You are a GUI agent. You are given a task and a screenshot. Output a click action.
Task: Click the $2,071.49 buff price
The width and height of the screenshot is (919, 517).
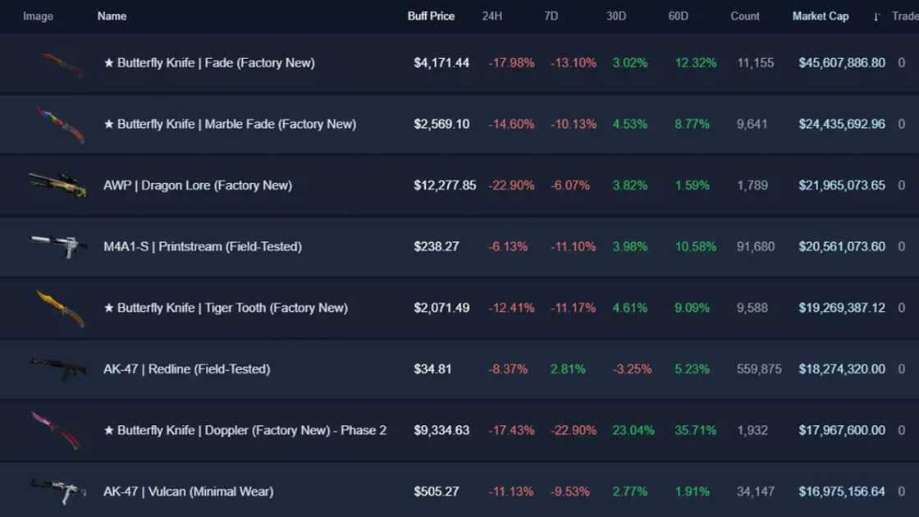[441, 308]
